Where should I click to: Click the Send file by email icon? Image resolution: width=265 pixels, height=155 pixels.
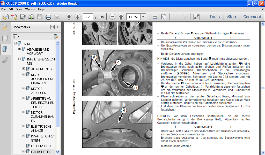click(x=57, y=17)
